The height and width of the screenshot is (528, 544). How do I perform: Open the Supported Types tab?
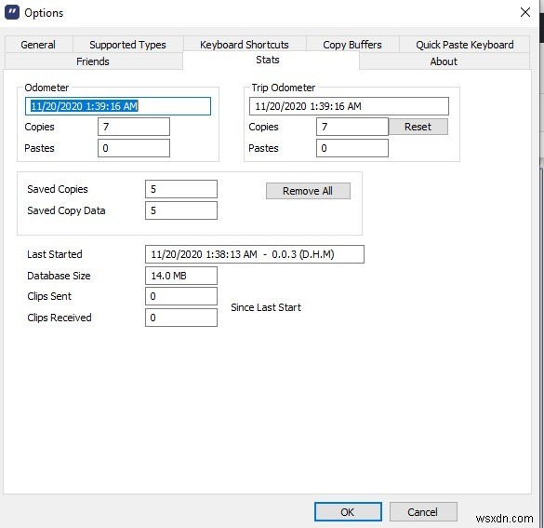point(127,45)
